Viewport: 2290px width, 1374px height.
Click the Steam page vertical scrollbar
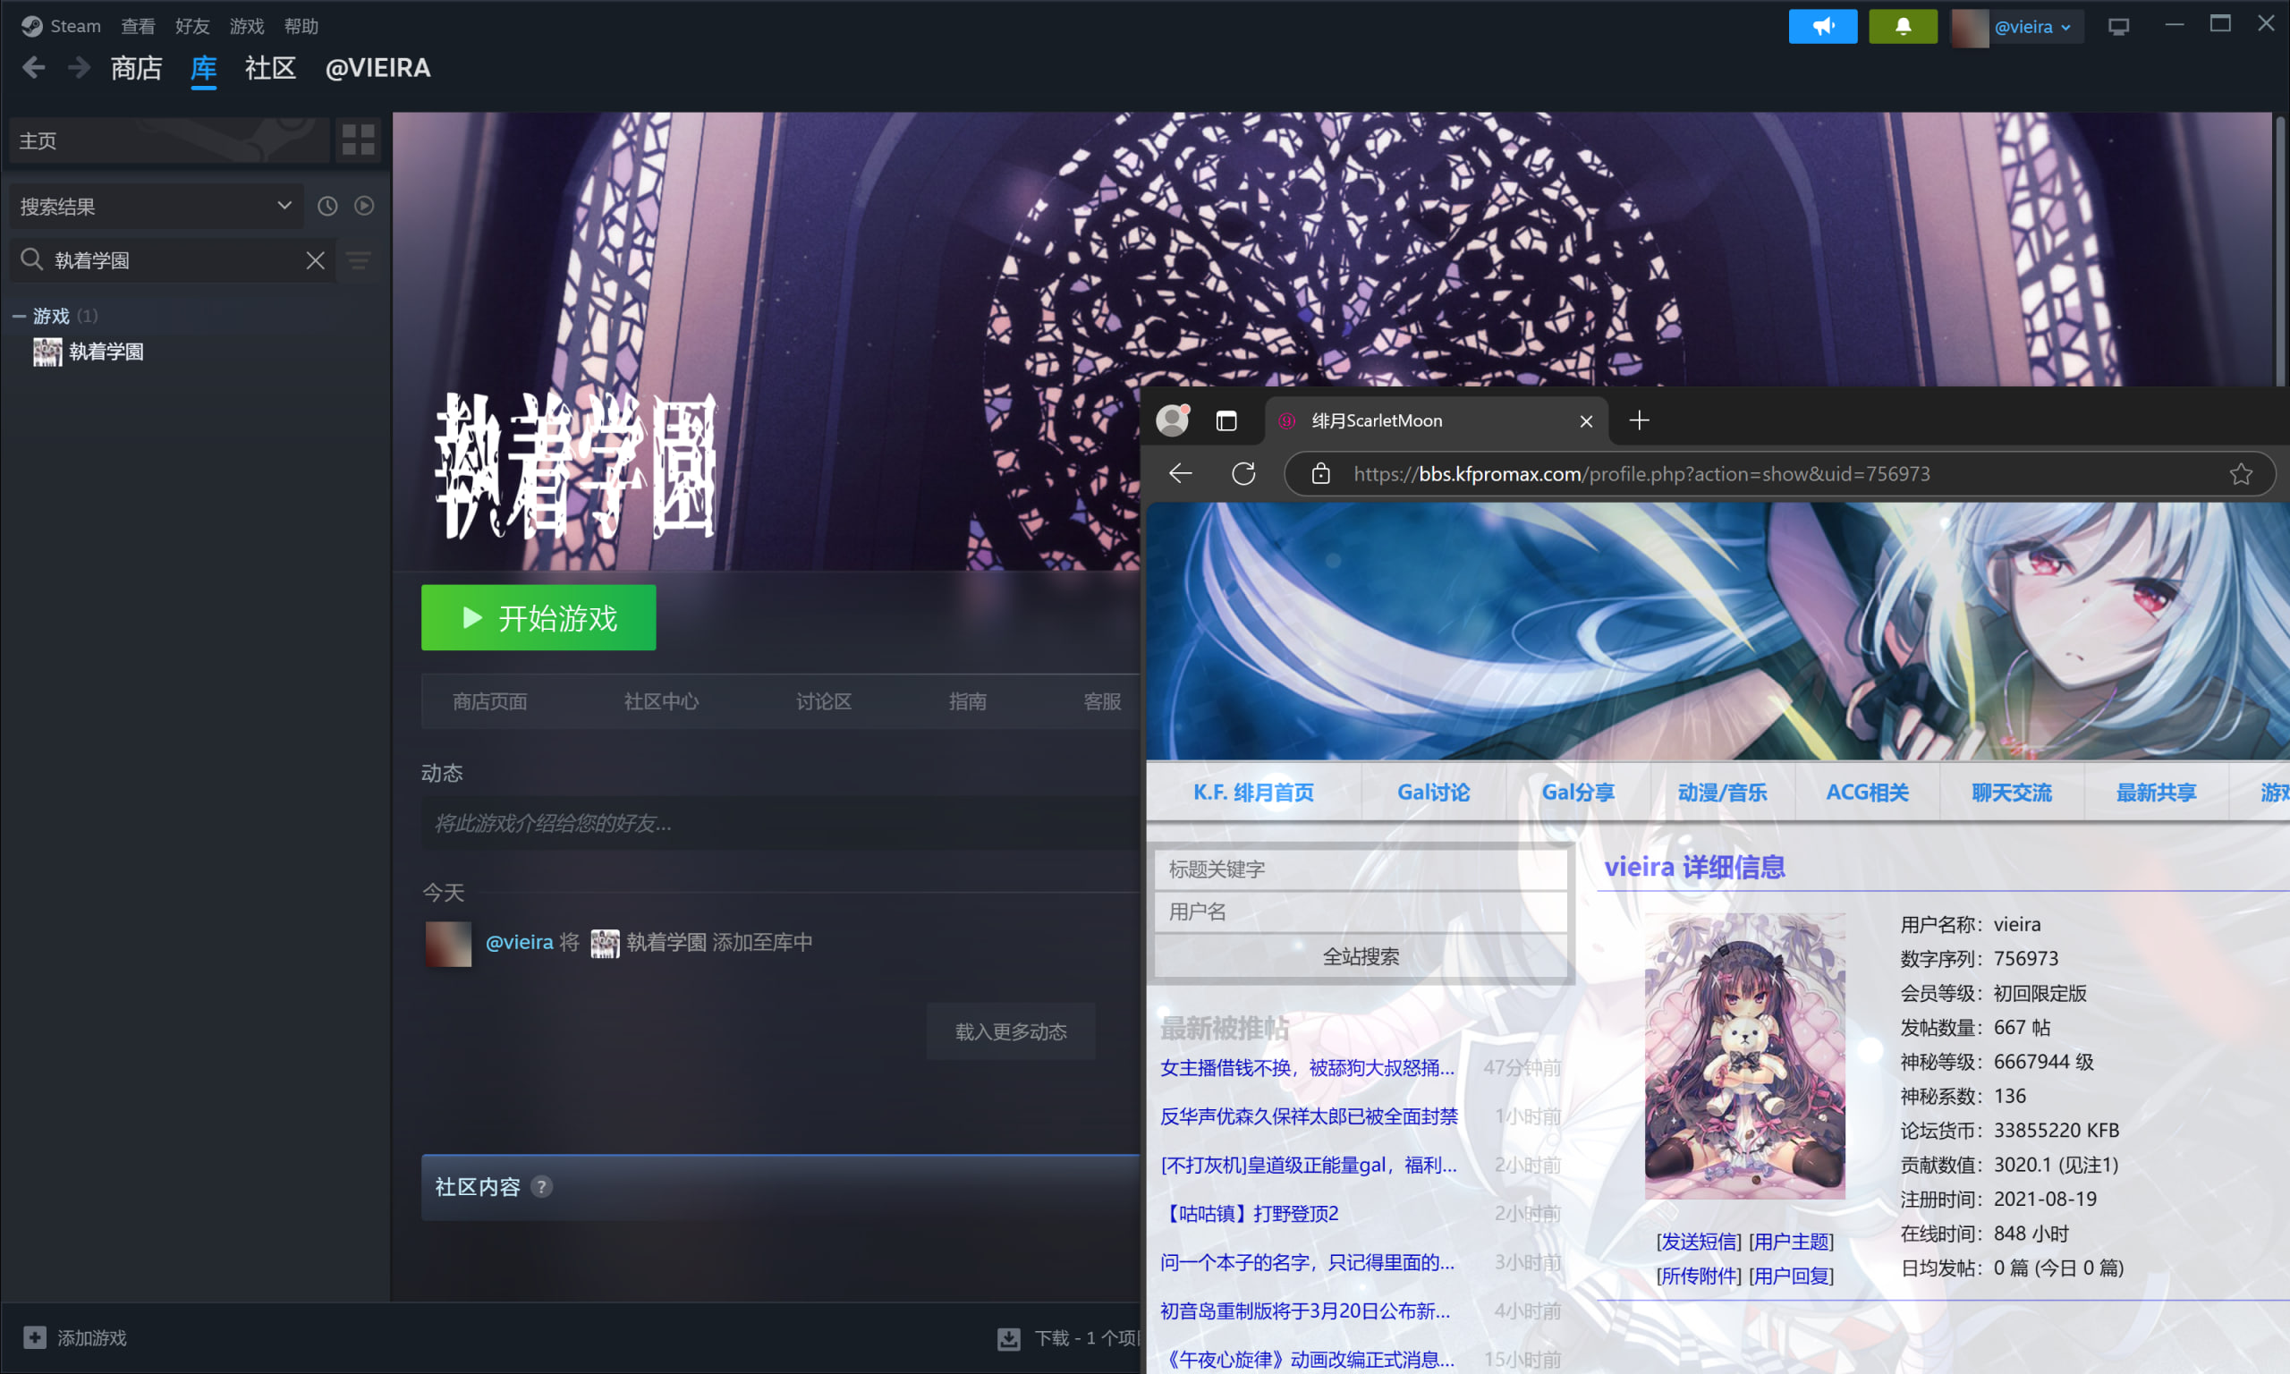(2281, 250)
